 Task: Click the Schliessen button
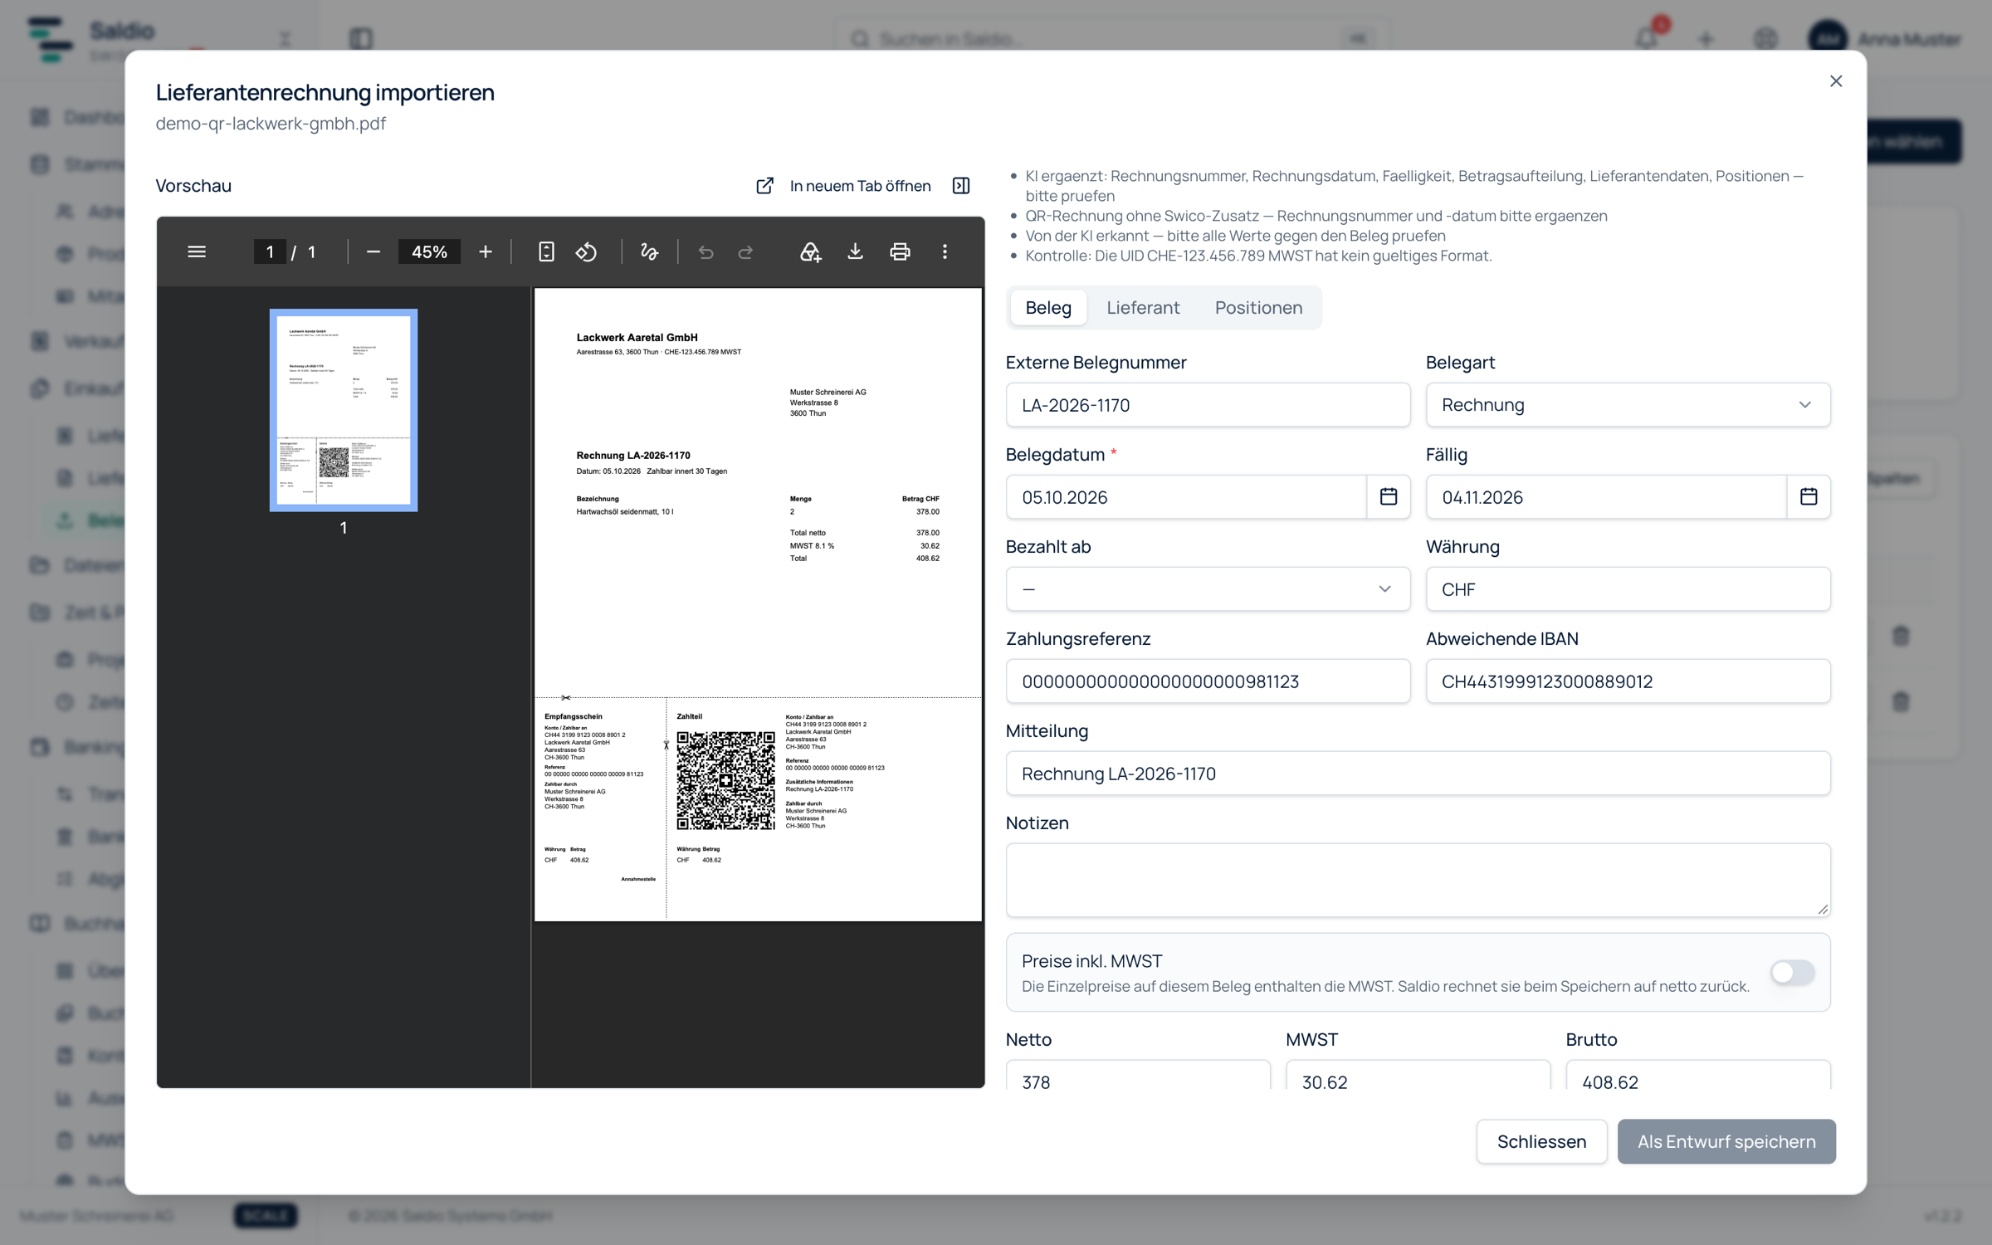point(1541,1141)
